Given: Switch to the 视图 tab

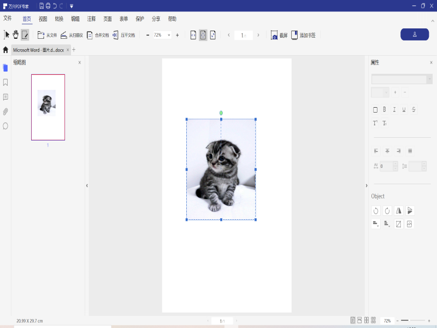Looking at the screenshot, I should 43,19.
